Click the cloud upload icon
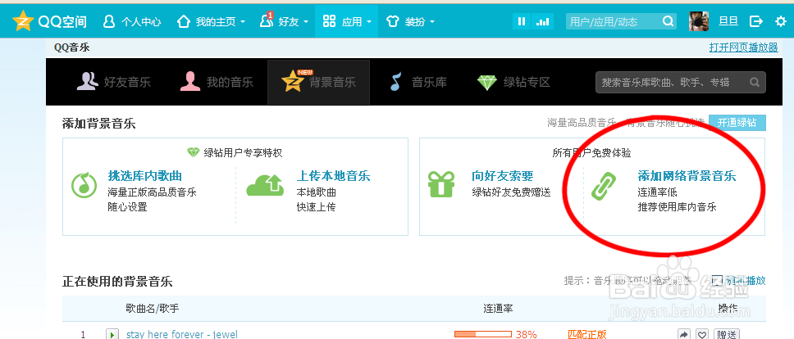The width and height of the screenshot is (794, 339). click(265, 184)
